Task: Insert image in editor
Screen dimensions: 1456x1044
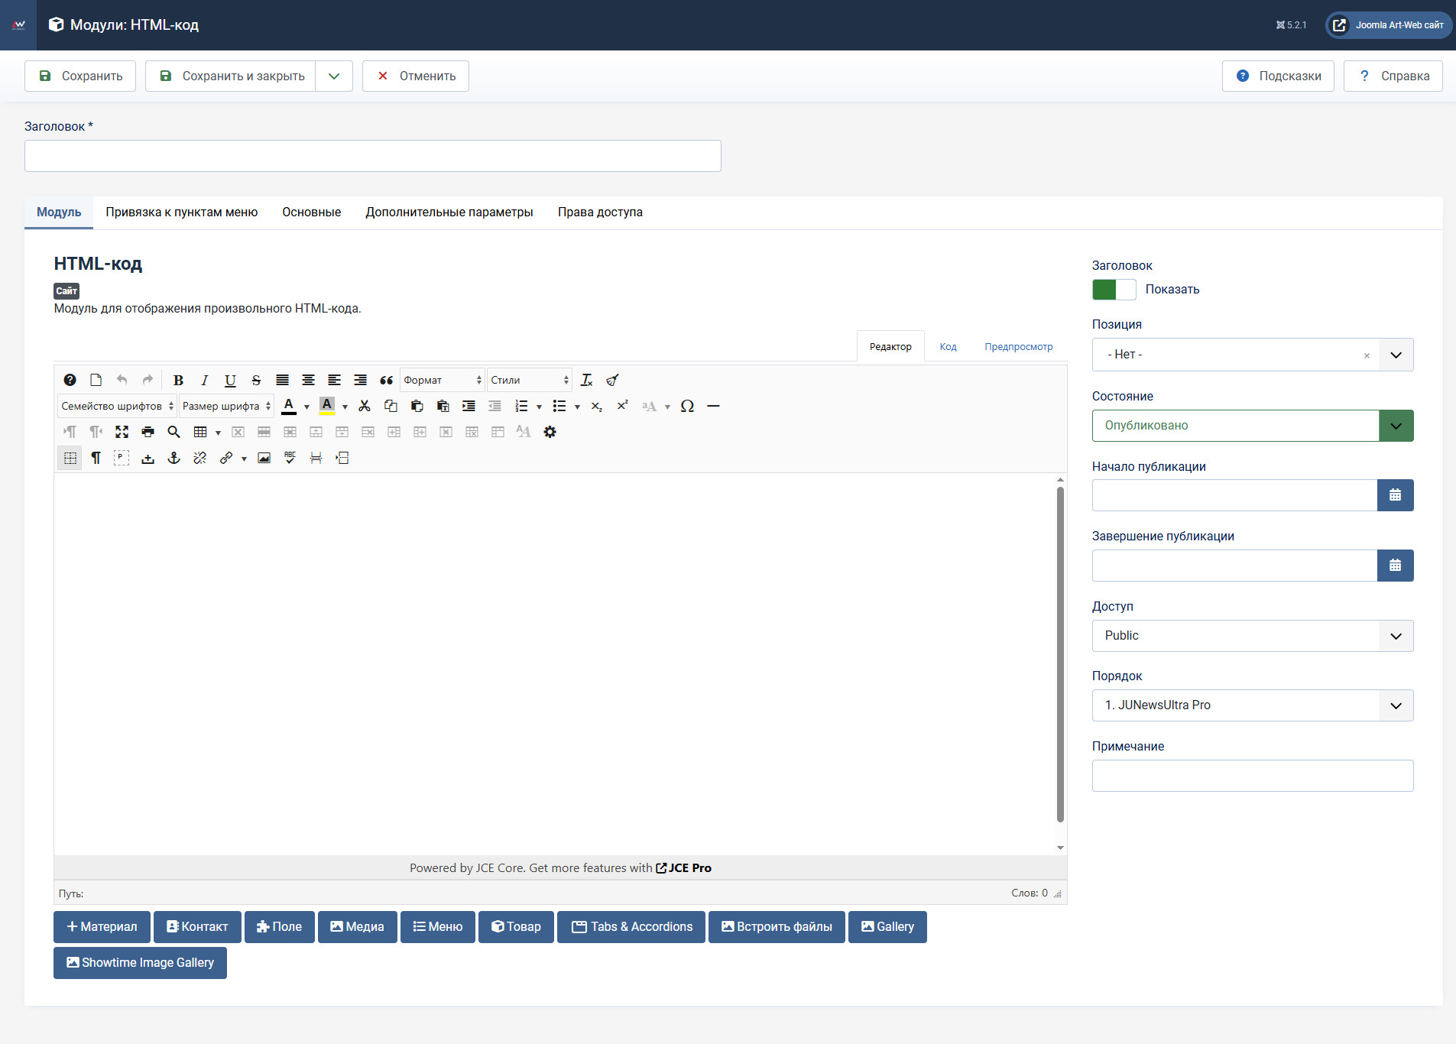Action: click(x=264, y=458)
